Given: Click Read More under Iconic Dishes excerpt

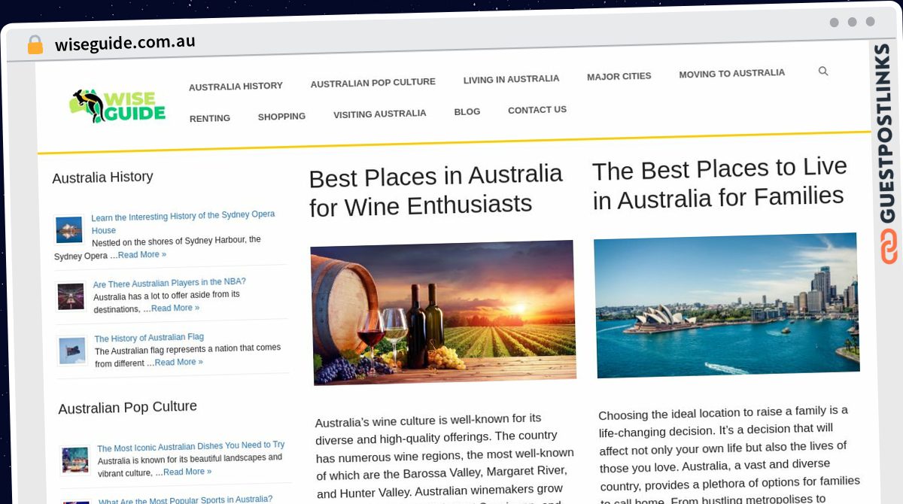Looking at the screenshot, I should click(x=187, y=472).
